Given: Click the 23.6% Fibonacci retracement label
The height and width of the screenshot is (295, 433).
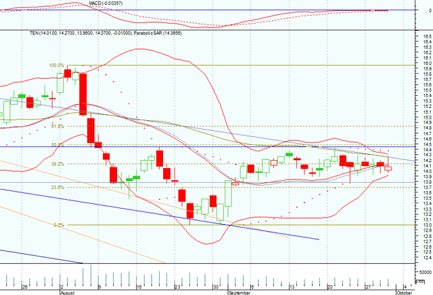Looking at the screenshot, I should point(57,187).
